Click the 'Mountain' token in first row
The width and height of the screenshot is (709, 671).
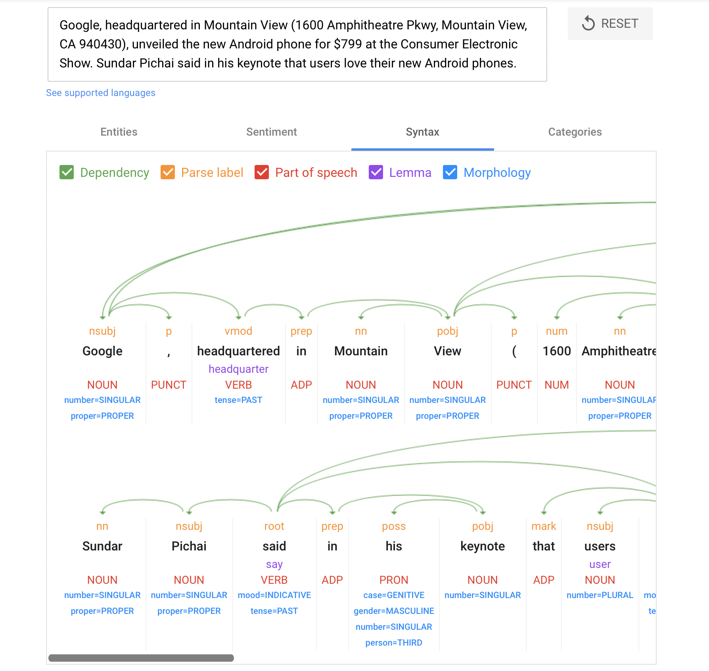point(360,351)
